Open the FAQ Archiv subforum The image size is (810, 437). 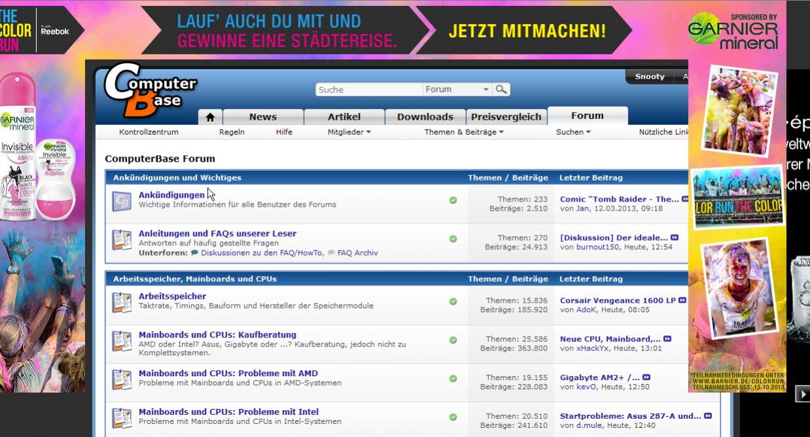pyautogui.click(x=358, y=253)
